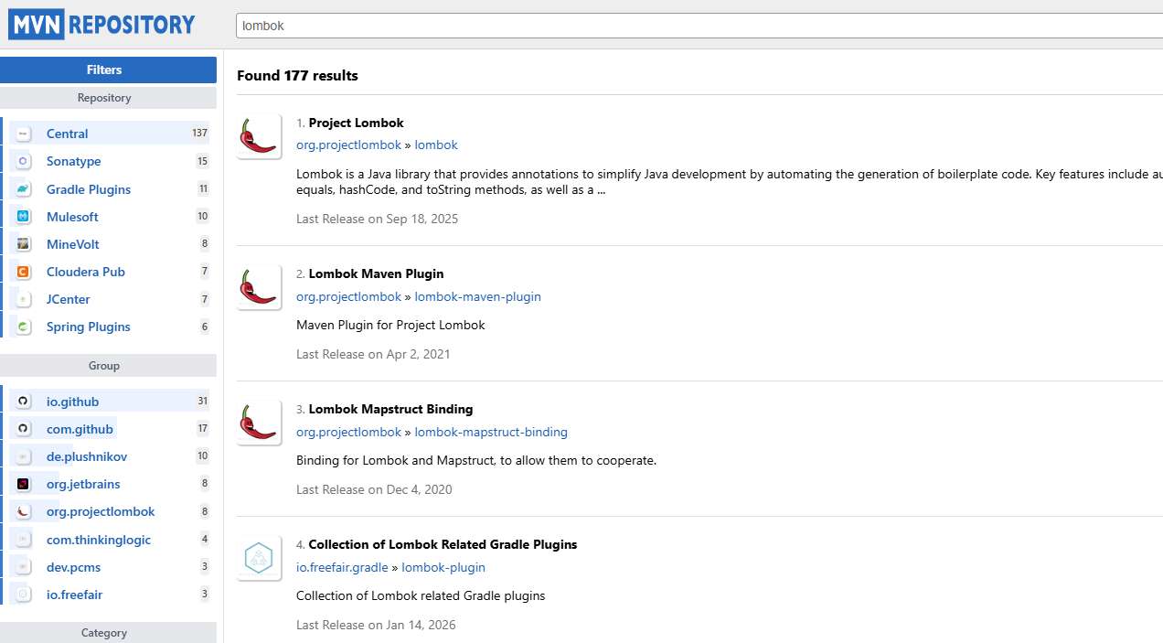Click the Repository section header
The width and height of the screenshot is (1163, 643).
tap(108, 98)
